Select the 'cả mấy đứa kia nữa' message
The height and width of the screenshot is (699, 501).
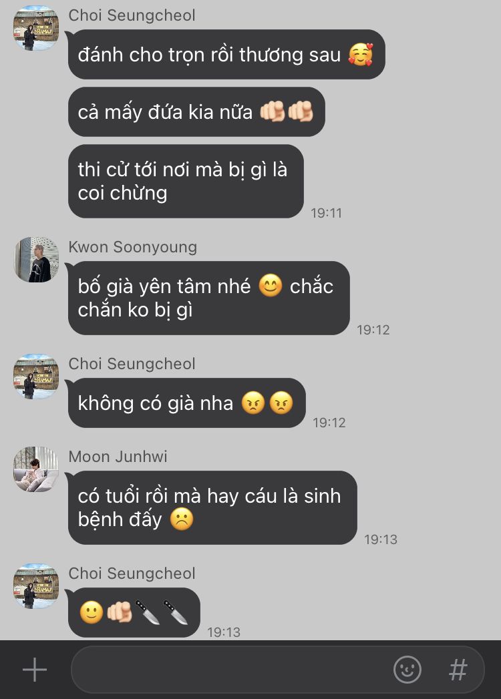coord(196,112)
